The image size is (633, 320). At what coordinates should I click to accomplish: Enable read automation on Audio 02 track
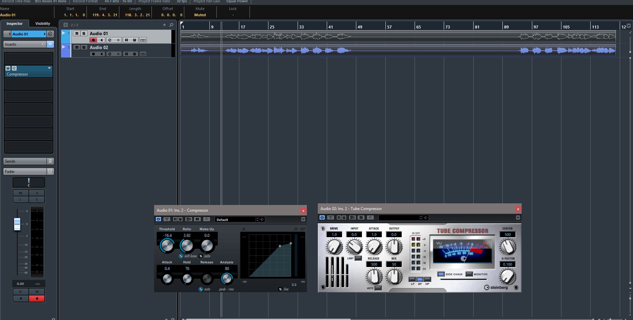coord(126,54)
